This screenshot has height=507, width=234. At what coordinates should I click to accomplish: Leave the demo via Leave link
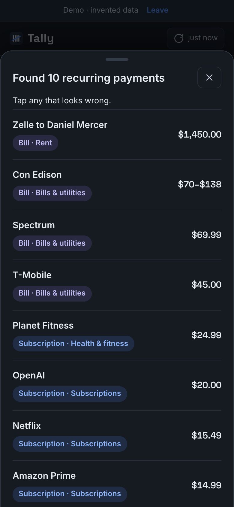pyautogui.click(x=157, y=10)
